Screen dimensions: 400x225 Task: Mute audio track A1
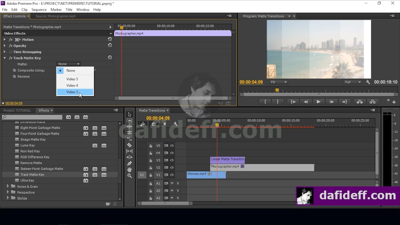172,183
